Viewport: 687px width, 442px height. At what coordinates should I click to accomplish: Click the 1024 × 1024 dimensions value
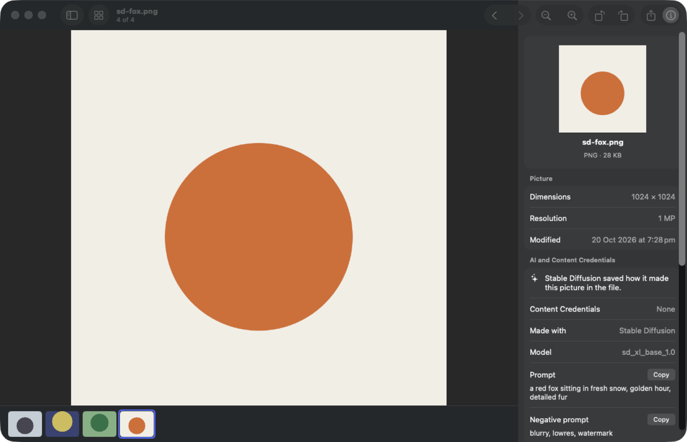click(x=653, y=197)
